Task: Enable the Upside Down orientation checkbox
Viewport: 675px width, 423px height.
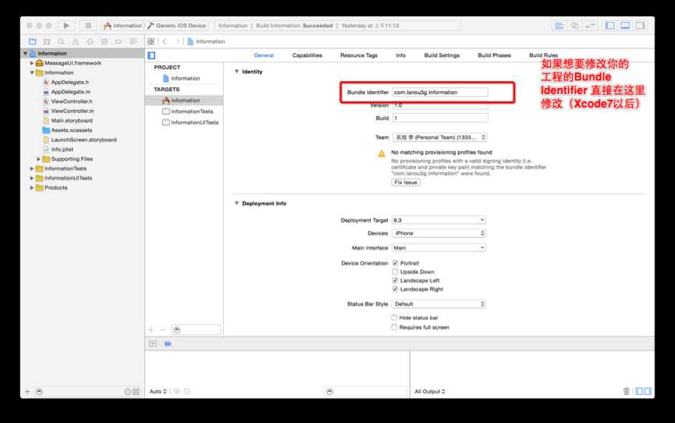Action: pyautogui.click(x=395, y=272)
